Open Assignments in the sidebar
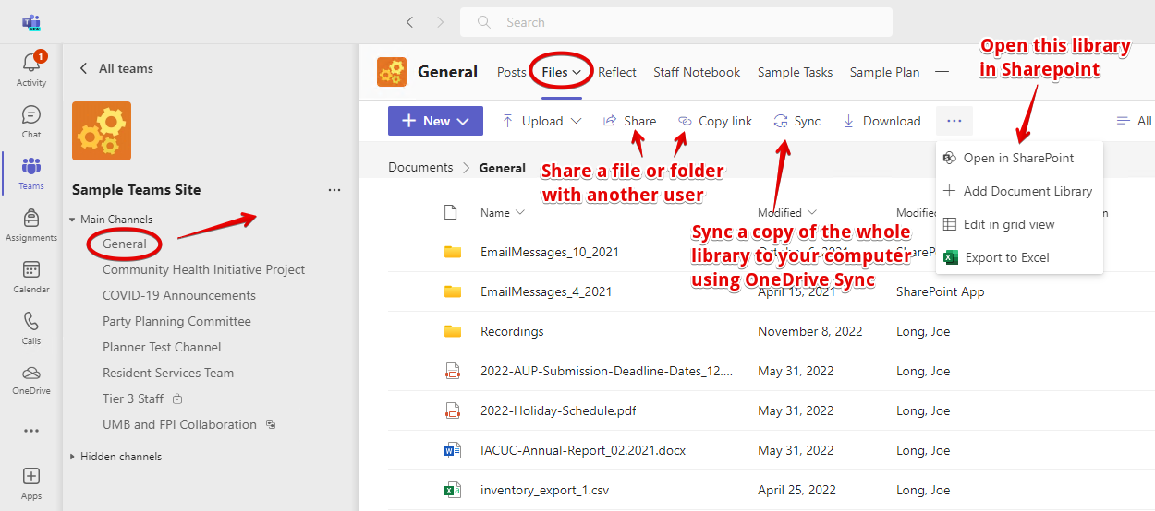The image size is (1155, 511). click(30, 224)
